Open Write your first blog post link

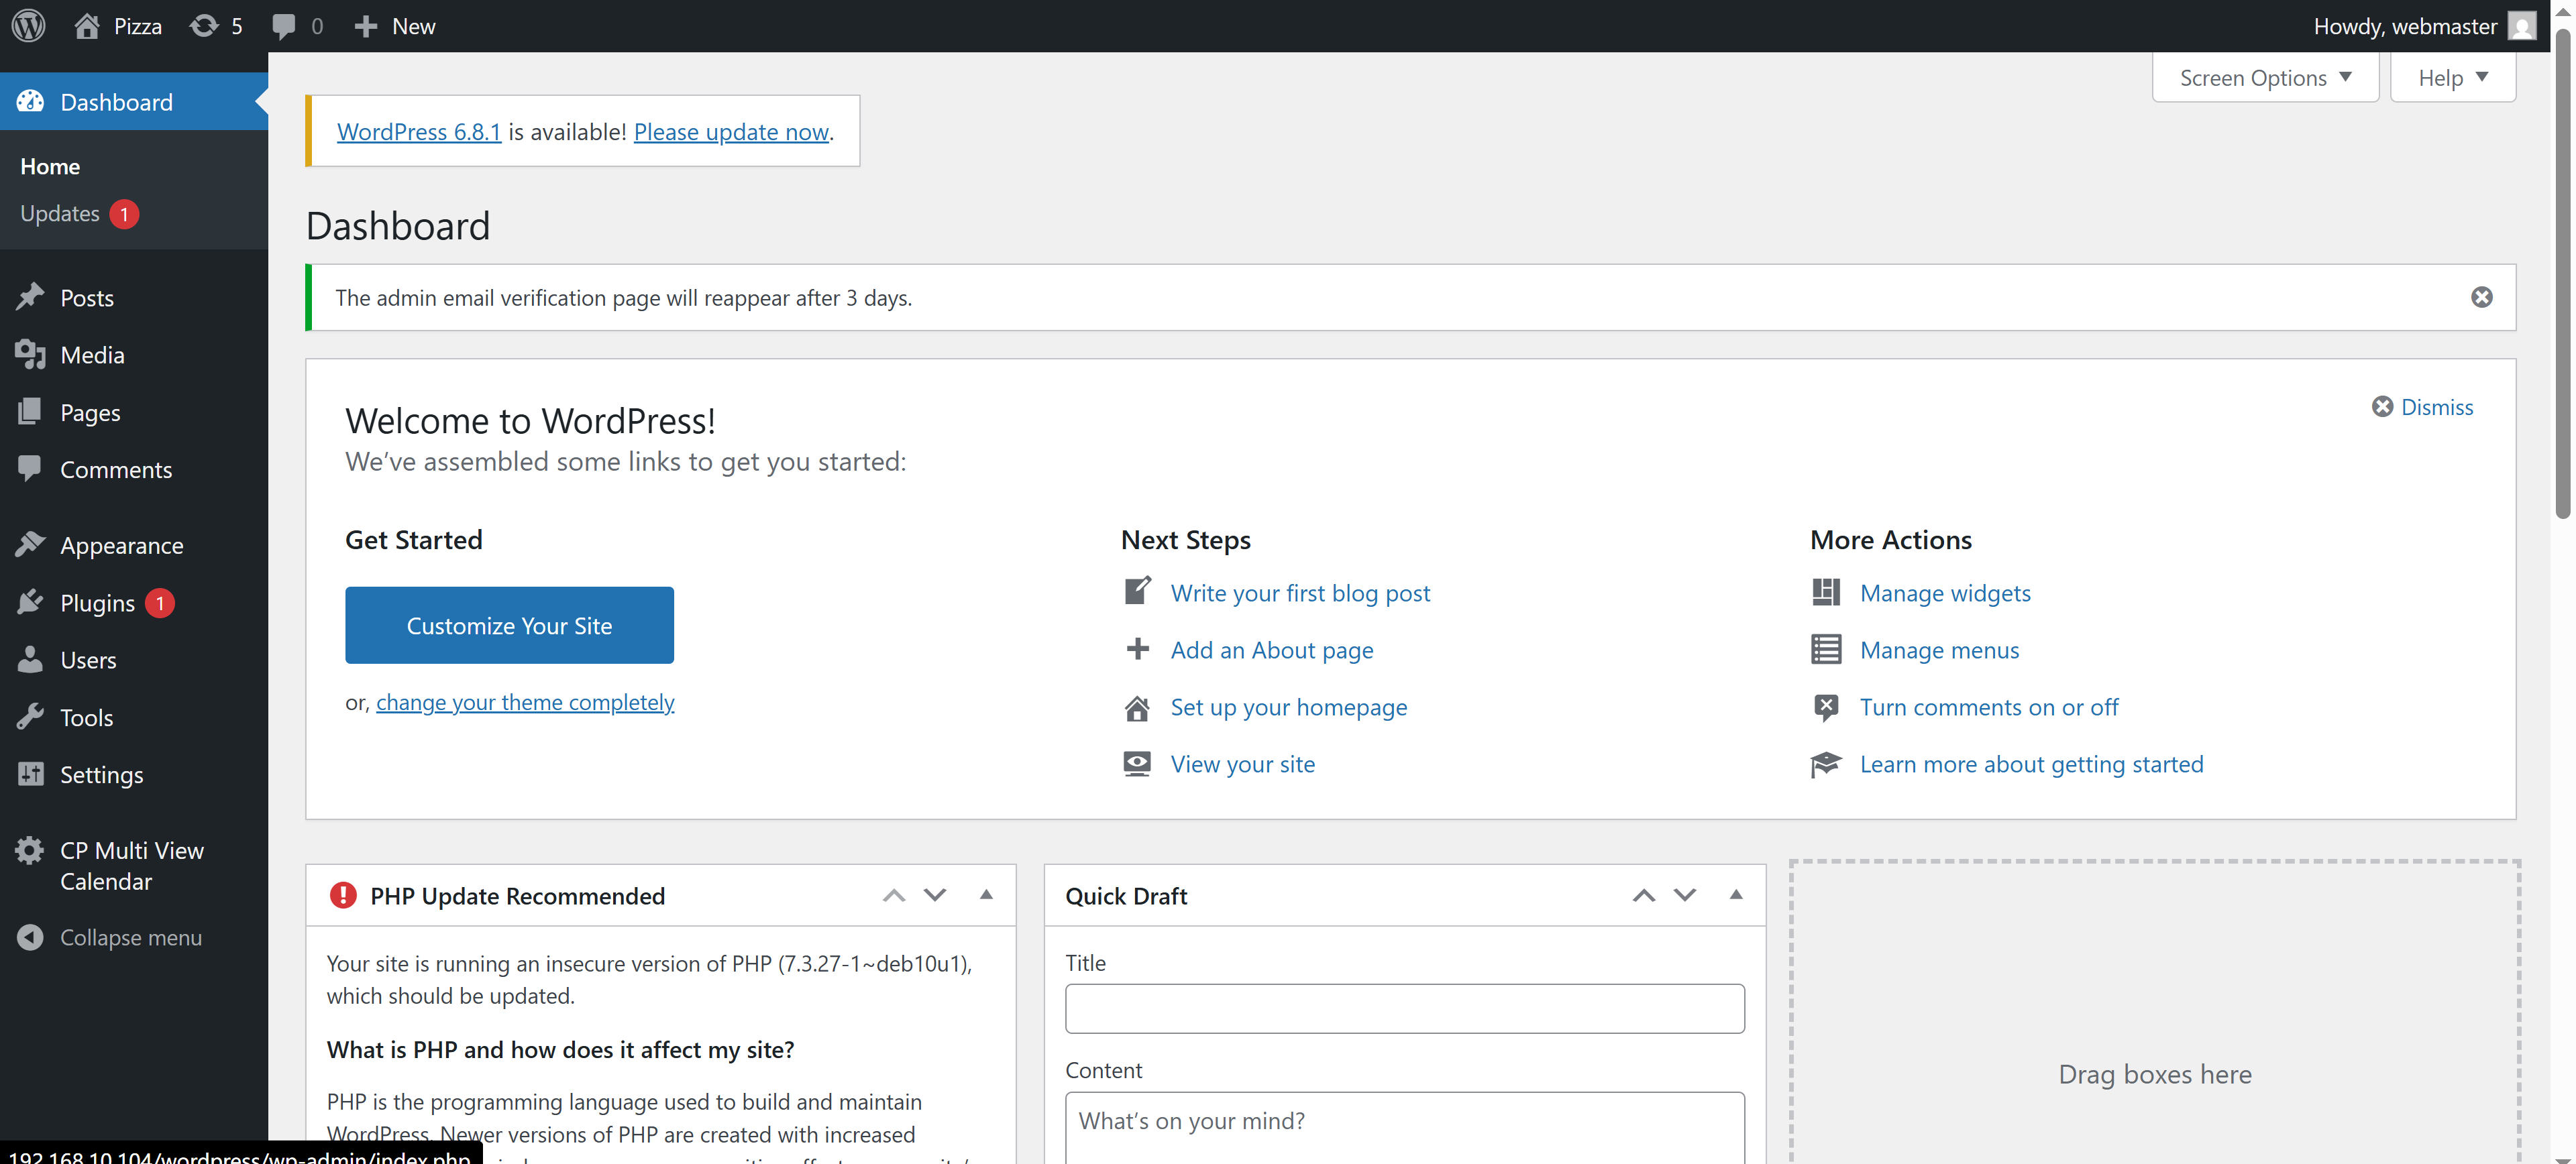tap(1300, 593)
